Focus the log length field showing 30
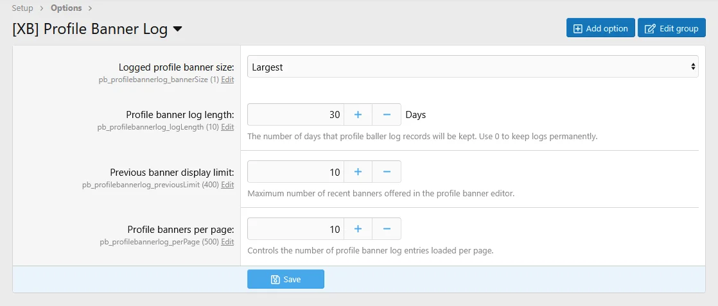 (295, 114)
